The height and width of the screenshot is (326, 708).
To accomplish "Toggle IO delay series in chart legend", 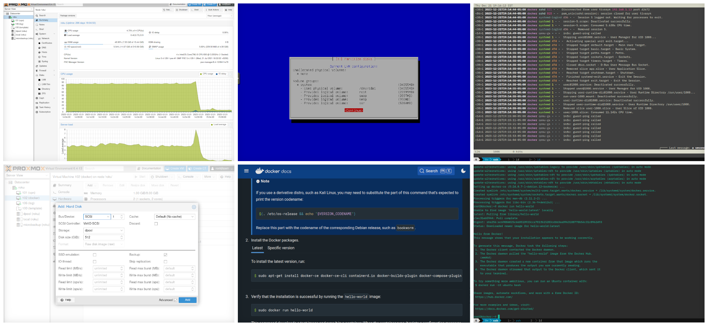I will coord(221,74).
